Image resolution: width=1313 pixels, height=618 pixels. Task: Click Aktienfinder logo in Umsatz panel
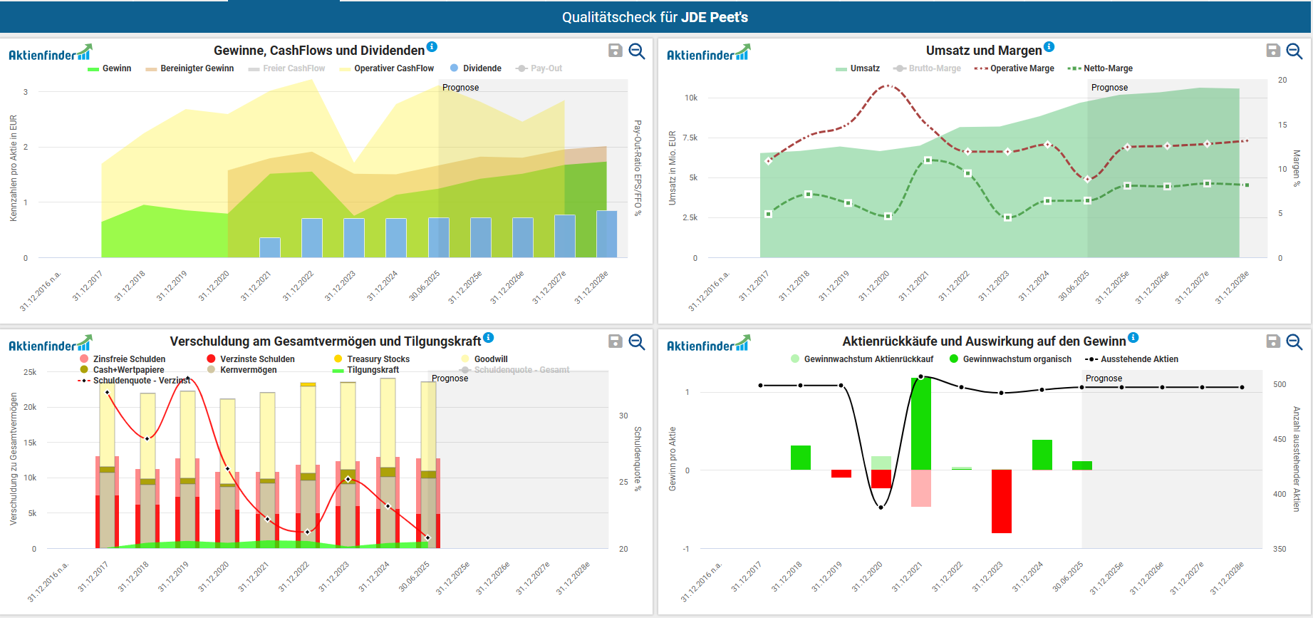click(708, 53)
